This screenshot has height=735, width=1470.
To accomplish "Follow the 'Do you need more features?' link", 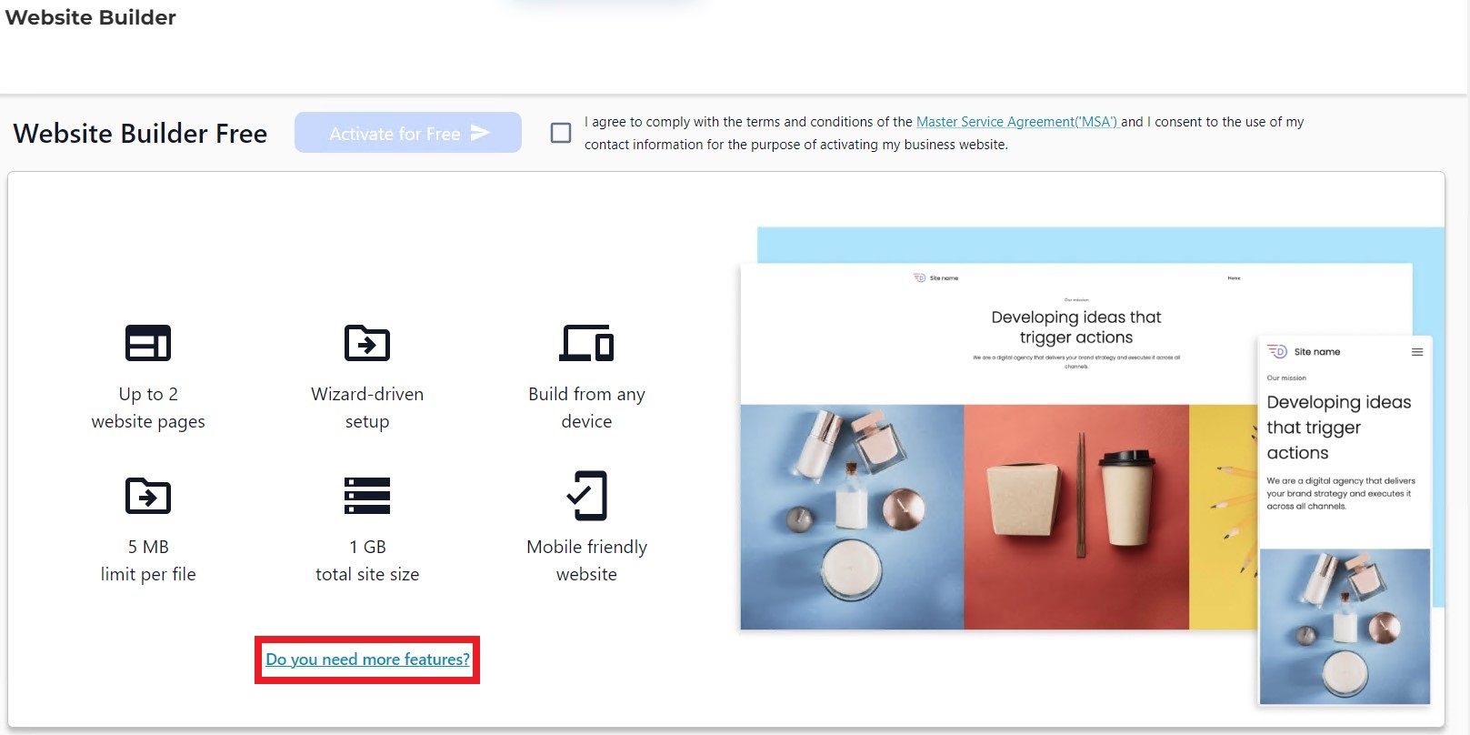I will (x=367, y=659).
